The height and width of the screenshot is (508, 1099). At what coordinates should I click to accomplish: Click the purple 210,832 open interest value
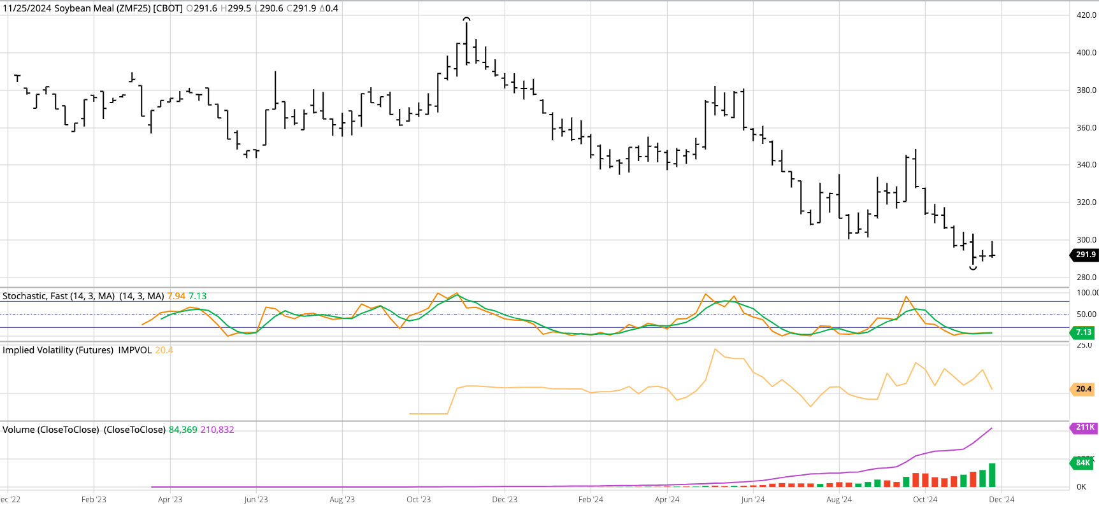click(x=217, y=430)
